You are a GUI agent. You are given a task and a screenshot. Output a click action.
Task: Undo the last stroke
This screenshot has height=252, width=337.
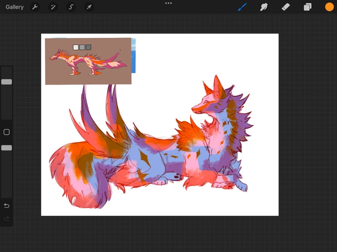pos(7,206)
